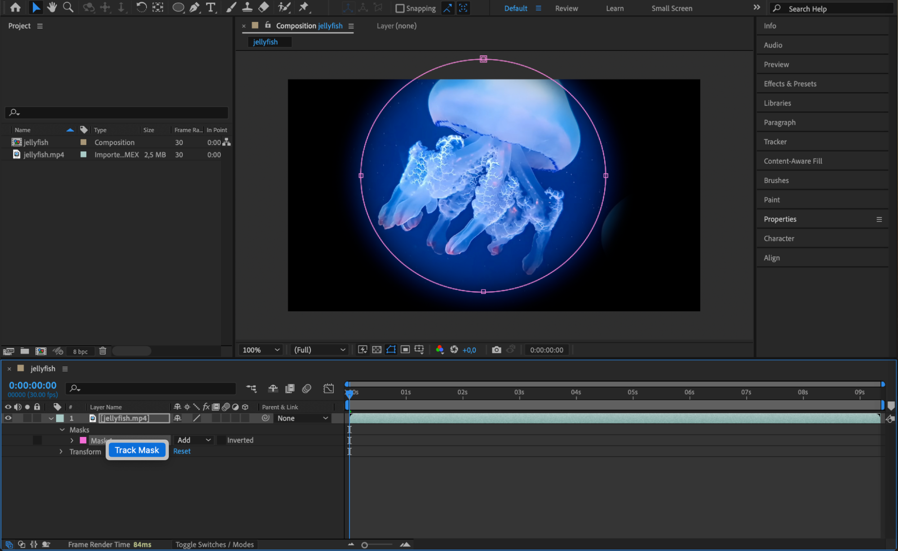
Task: Switch to the Review workspace
Action: click(x=566, y=8)
